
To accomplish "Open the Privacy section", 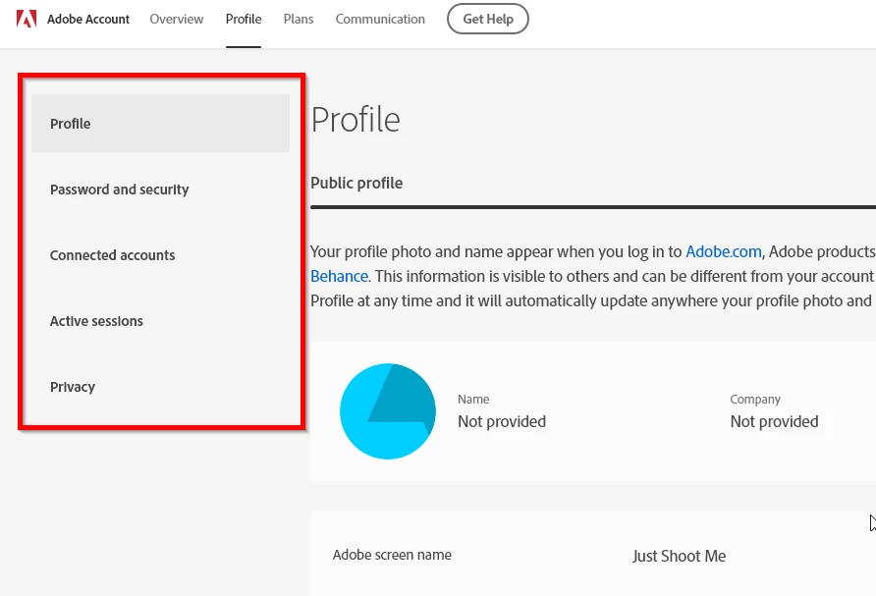I will tap(73, 387).
